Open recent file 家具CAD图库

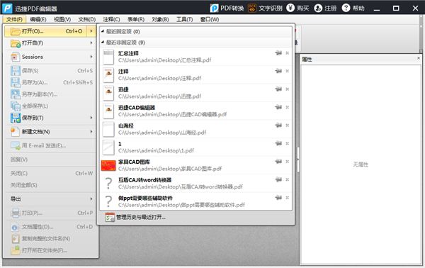[196, 165]
